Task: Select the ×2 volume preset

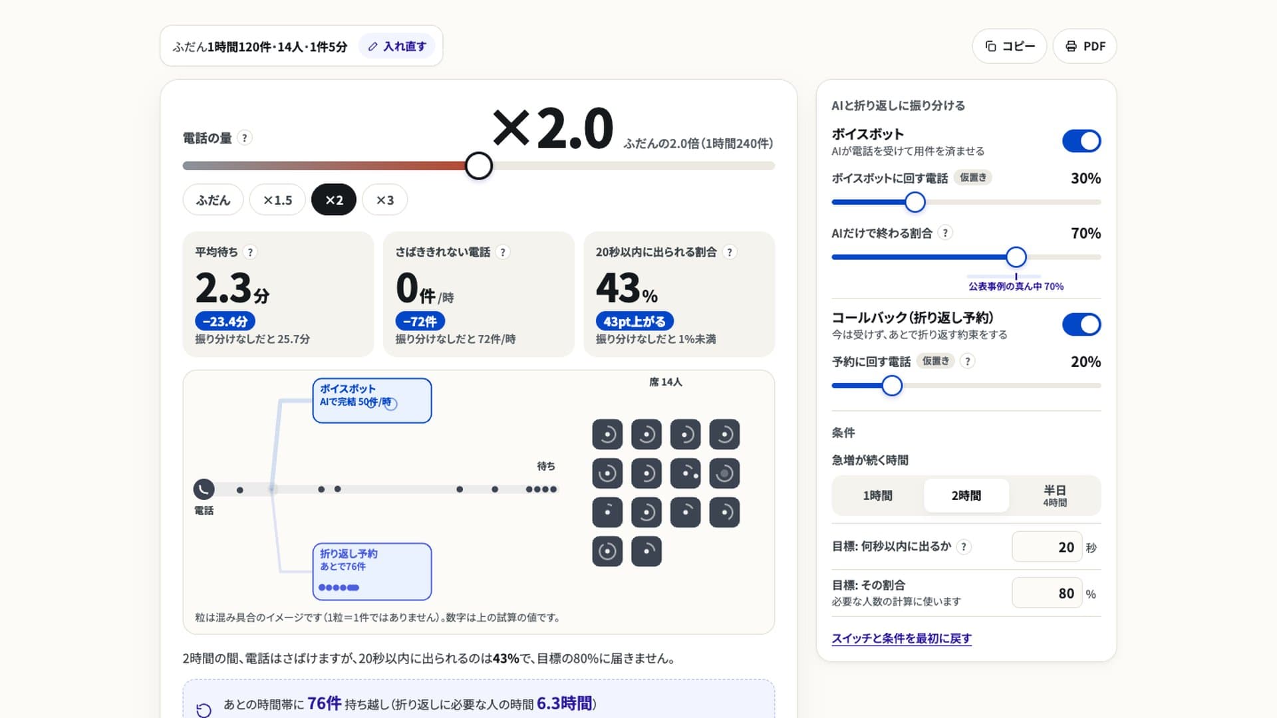Action: [334, 199]
